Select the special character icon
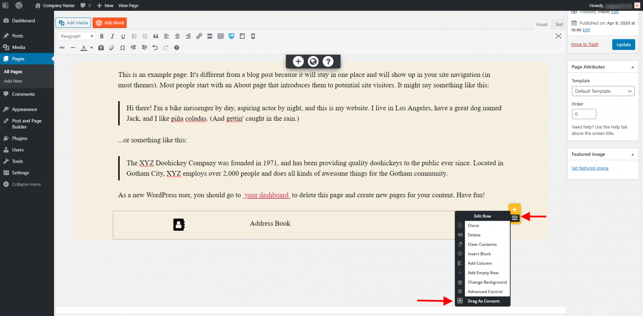 (123, 47)
